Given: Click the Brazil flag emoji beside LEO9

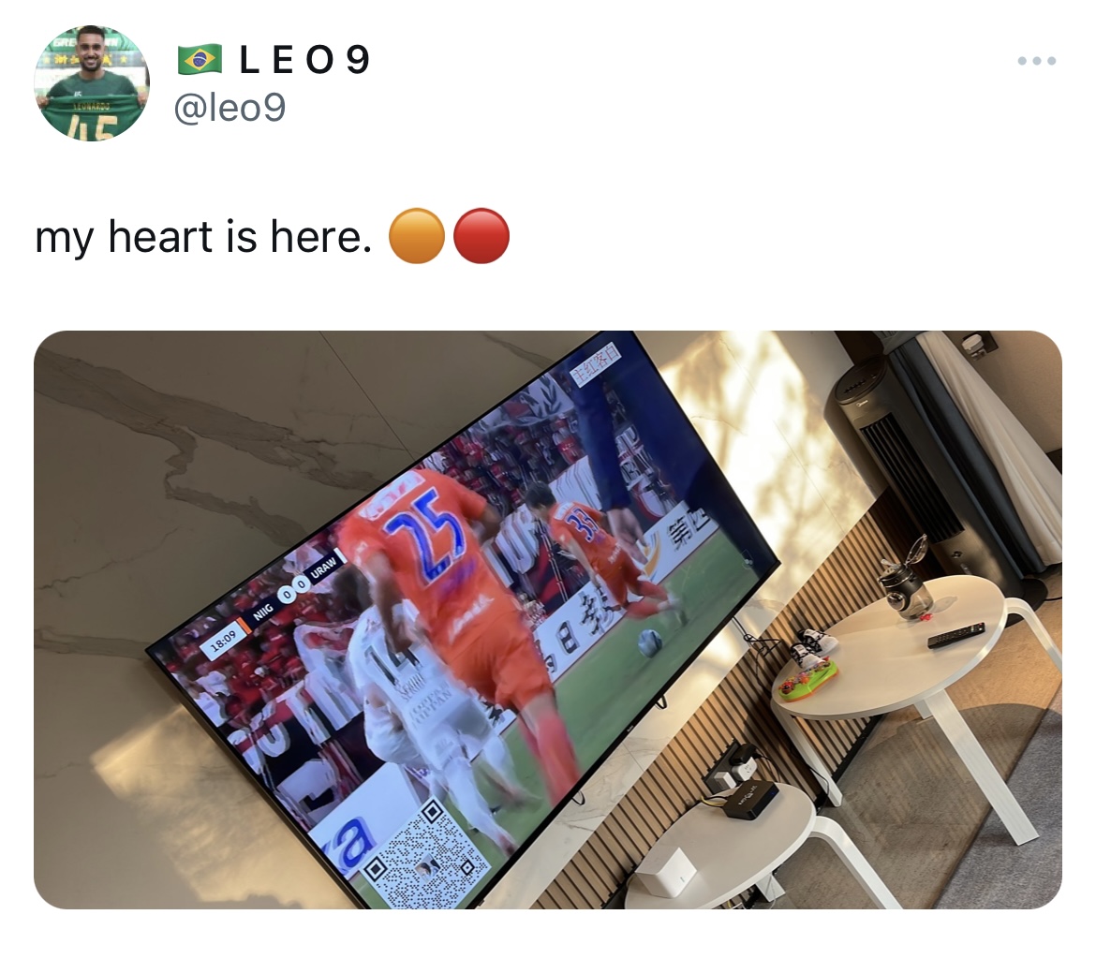Looking at the screenshot, I should pyautogui.click(x=200, y=60).
